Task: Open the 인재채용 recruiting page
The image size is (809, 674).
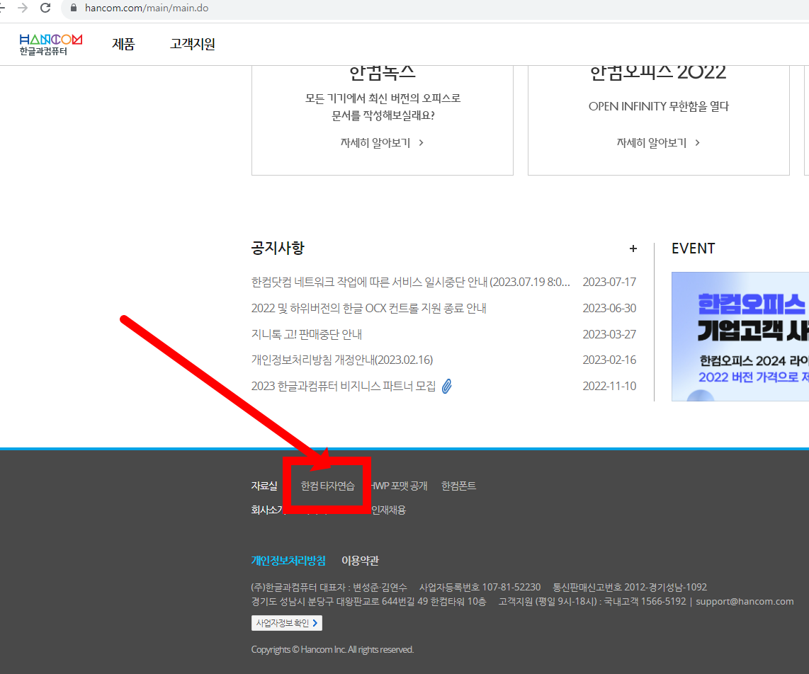Action: (x=387, y=510)
